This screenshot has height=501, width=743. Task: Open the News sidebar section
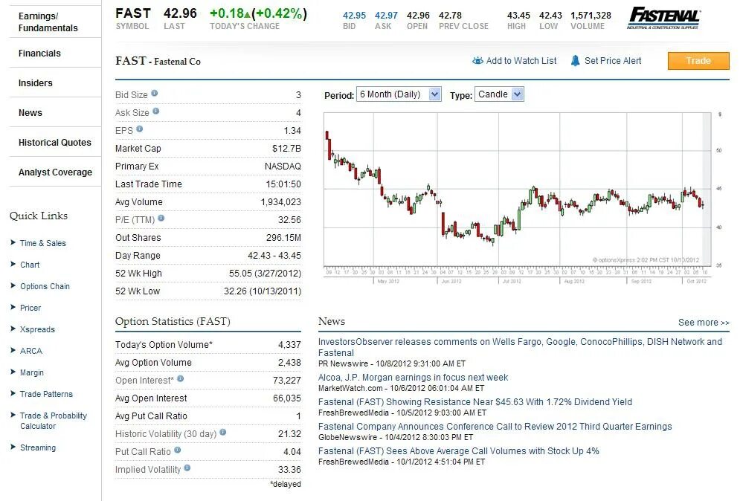[x=30, y=113]
